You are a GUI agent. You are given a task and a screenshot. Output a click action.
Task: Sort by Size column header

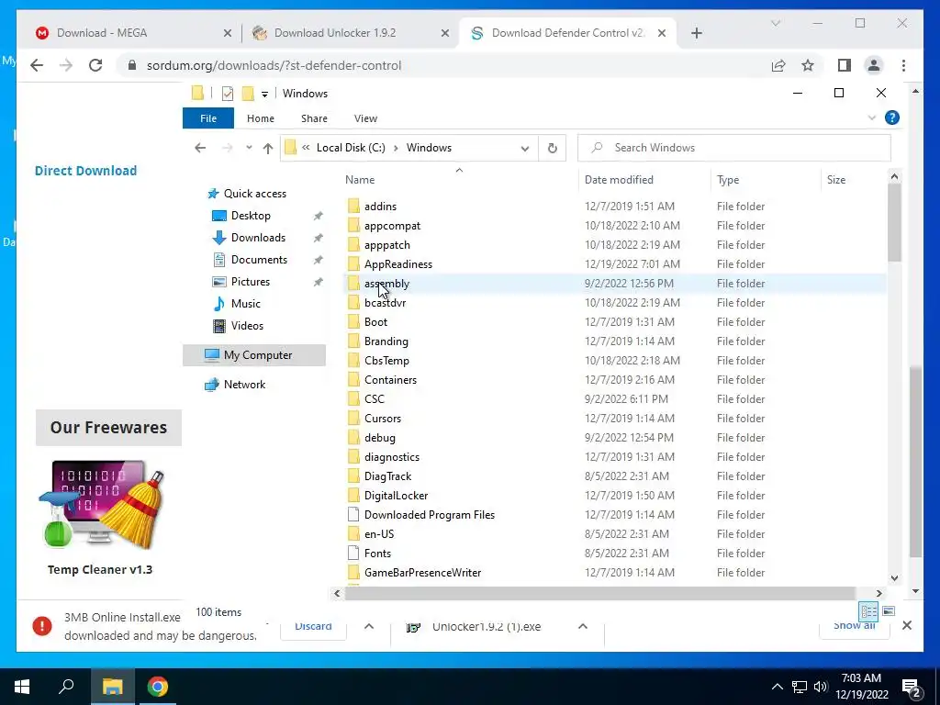(835, 180)
